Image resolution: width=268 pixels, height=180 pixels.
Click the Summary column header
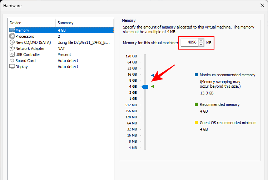84,23
